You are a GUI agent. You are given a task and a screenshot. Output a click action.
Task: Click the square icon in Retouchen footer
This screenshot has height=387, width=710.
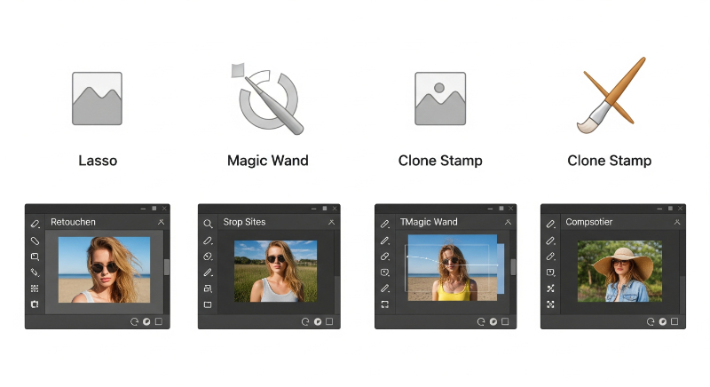coord(159,321)
